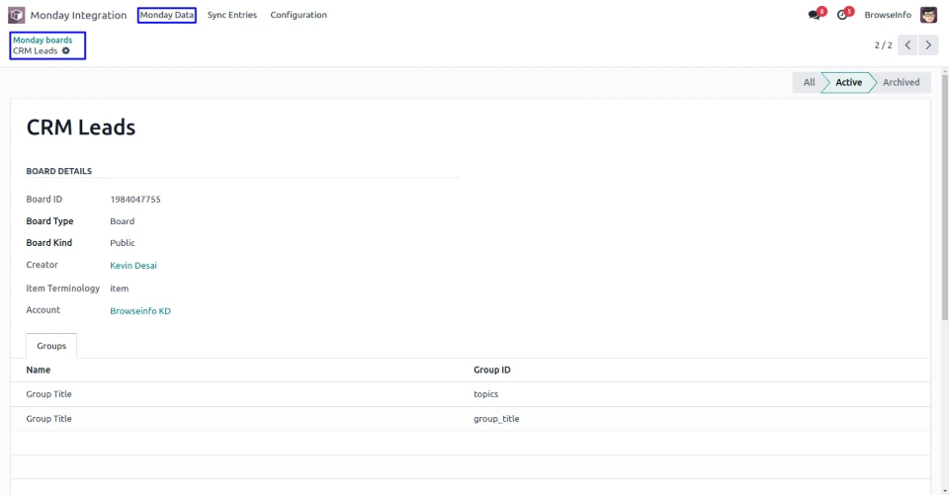The height and width of the screenshot is (495, 949).
Task: Set status to Active
Action: pyautogui.click(x=848, y=82)
